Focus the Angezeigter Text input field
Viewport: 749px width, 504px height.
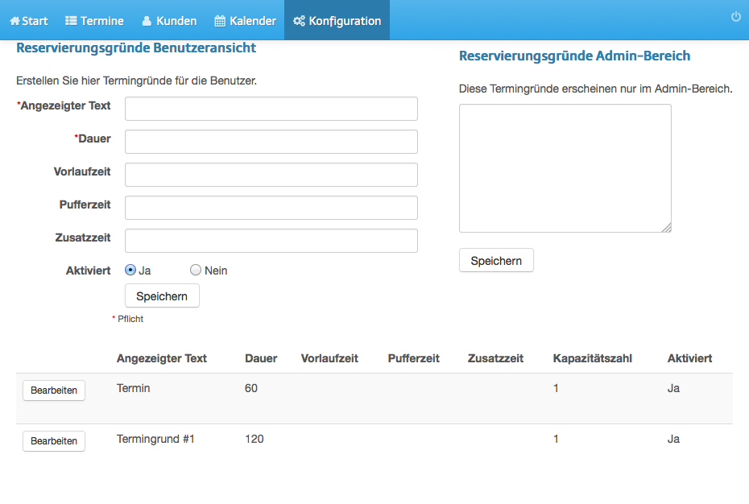pyautogui.click(x=271, y=109)
